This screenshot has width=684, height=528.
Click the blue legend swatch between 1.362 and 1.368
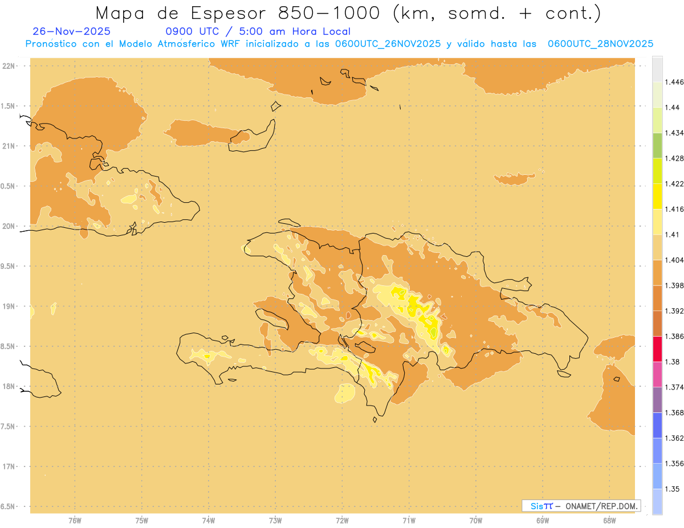(657, 425)
